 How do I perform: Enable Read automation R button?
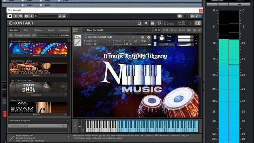coord(16,16)
